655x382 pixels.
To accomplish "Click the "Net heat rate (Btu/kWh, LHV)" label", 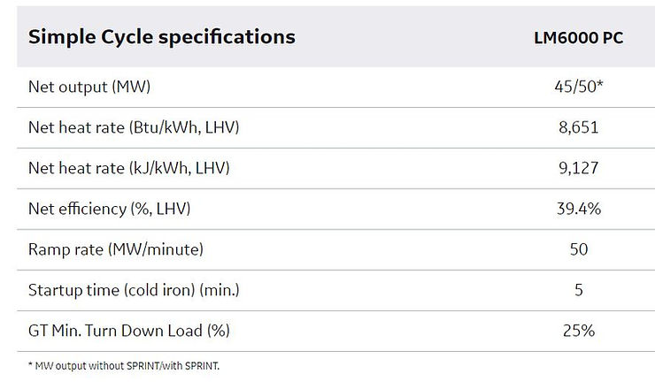I will point(134,128).
